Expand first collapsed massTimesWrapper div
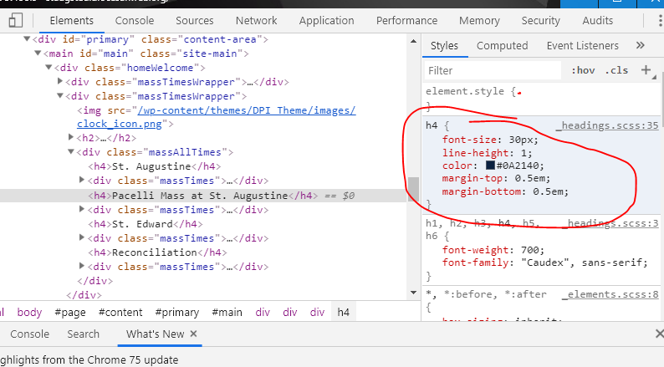This screenshot has width=664, height=367. [60, 82]
